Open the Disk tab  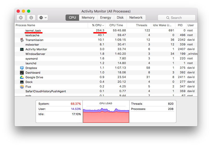click(120, 18)
